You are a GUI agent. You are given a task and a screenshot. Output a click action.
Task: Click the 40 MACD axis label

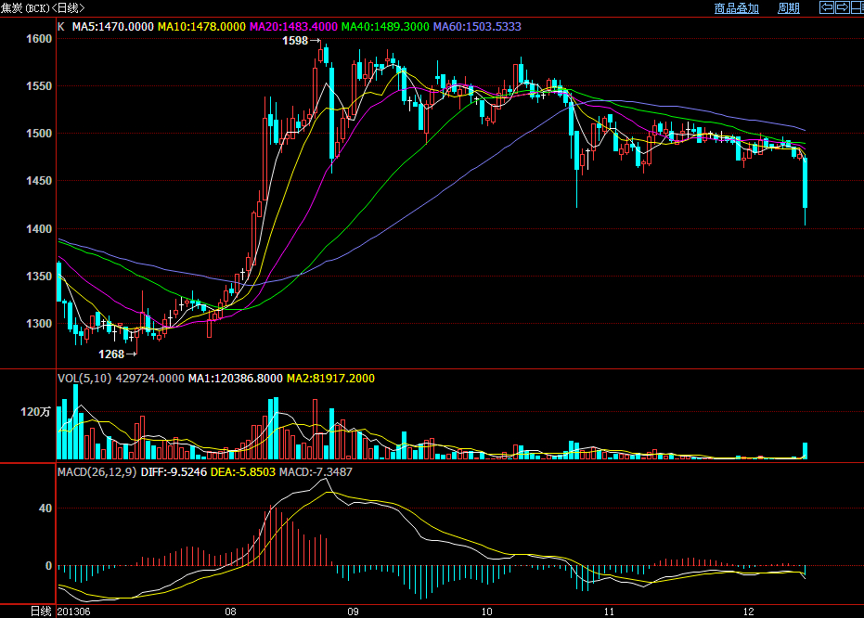pyautogui.click(x=45, y=509)
